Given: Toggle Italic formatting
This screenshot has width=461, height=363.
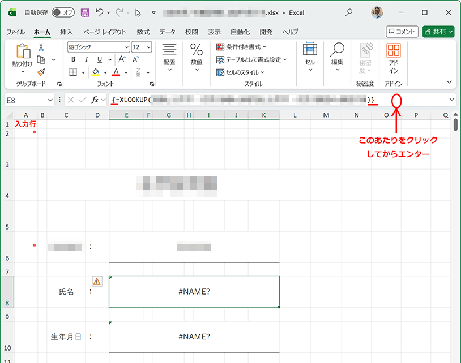Looking at the screenshot, I should (x=86, y=59).
